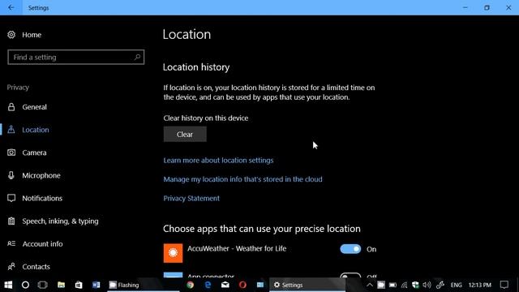Expand hidden system tray icons arrow
The height and width of the screenshot is (292, 519).
[x=370, y=285]
